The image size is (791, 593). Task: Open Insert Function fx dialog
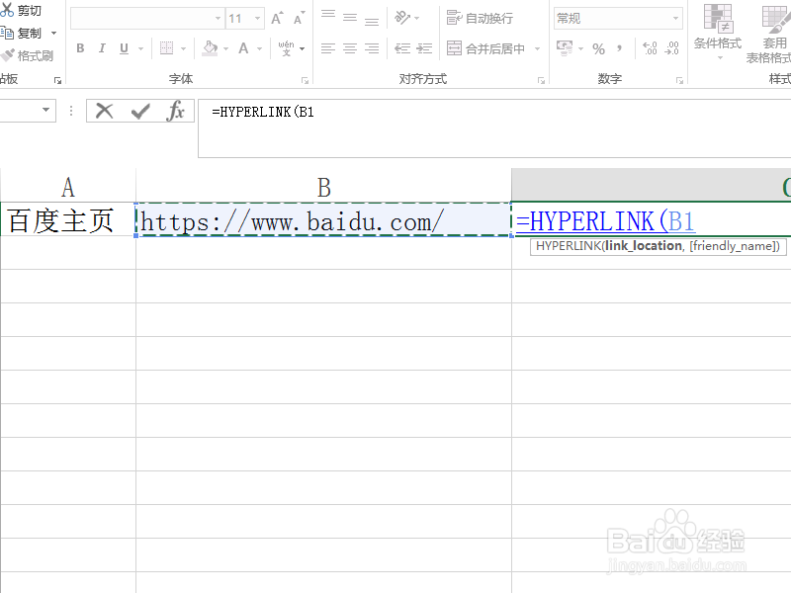point(176,111)
